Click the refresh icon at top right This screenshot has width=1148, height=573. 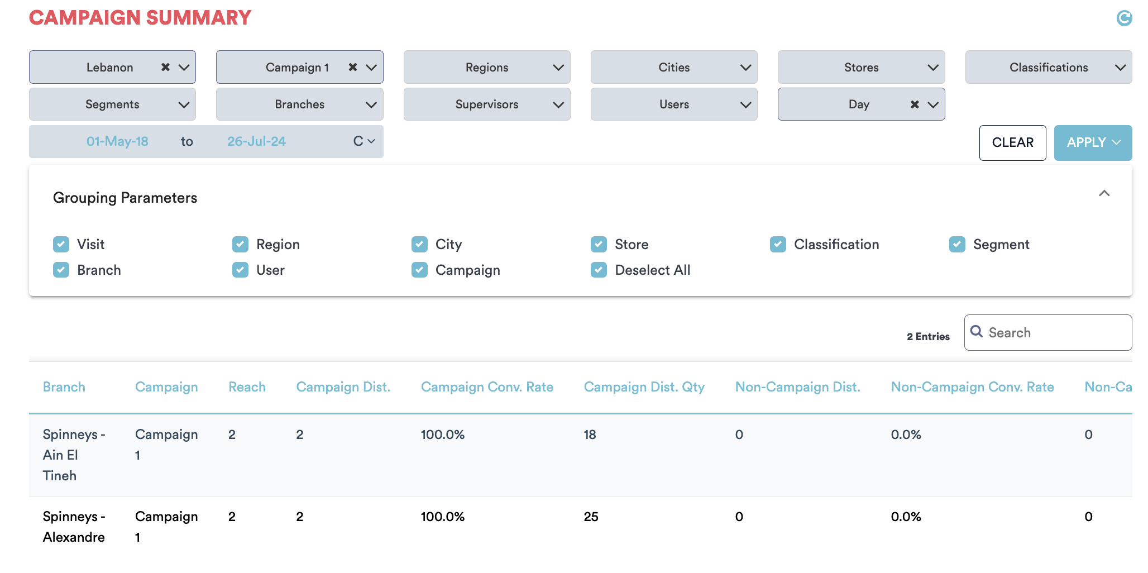pos(1123,18)
